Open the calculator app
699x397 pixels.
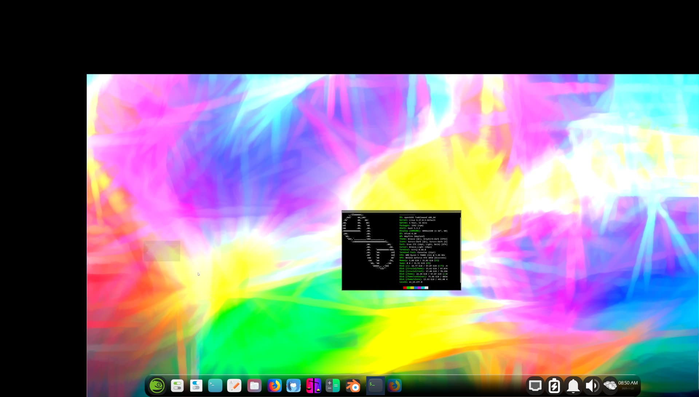332,385
